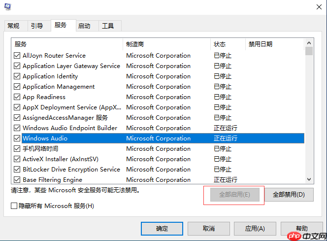The height and width of the screenshot is (241, 327).
Task: Uncheck AssignedAccessManager 服务 checkbox
Action: click(x=17, y=118)
